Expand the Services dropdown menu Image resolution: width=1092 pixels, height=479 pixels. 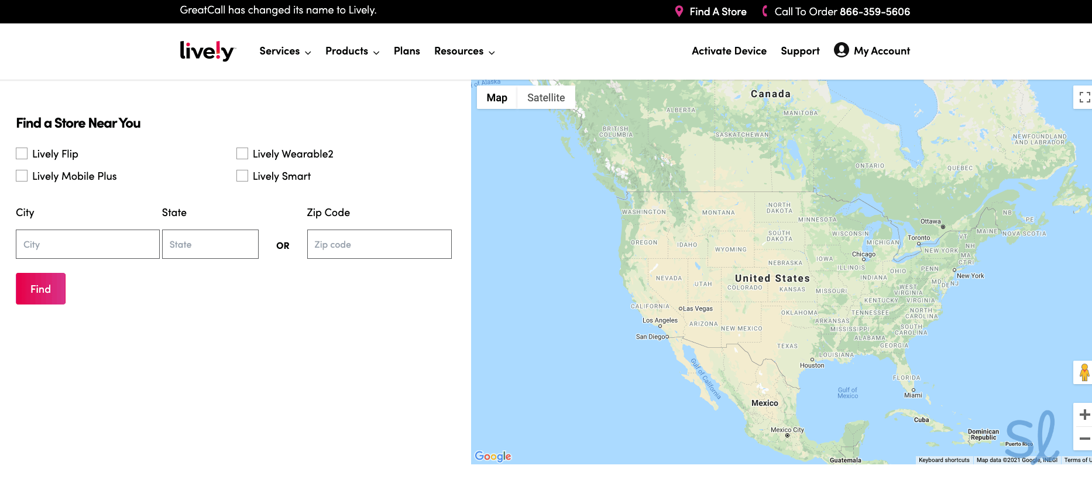tap(285, 52)
